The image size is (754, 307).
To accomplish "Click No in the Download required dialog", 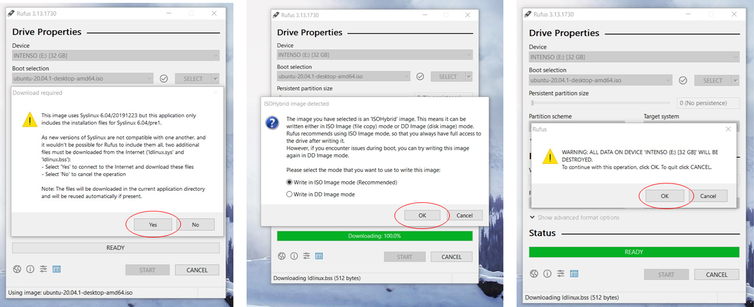I will (196, 224).
